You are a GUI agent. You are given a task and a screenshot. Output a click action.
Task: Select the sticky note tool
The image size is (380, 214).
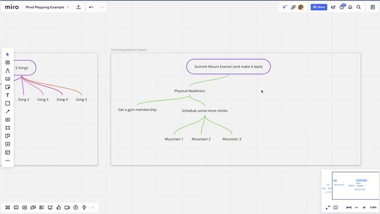click(x=8, y=87)
